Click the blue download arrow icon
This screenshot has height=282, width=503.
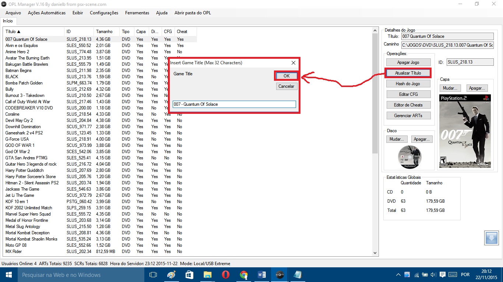(x=491, y=238)
